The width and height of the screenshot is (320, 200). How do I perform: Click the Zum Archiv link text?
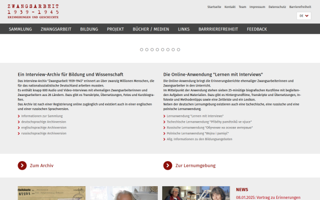click(x=42, y=165)
